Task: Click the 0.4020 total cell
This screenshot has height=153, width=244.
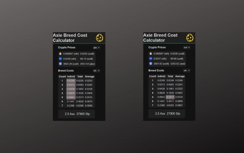Action: click(x=80, y=101)
